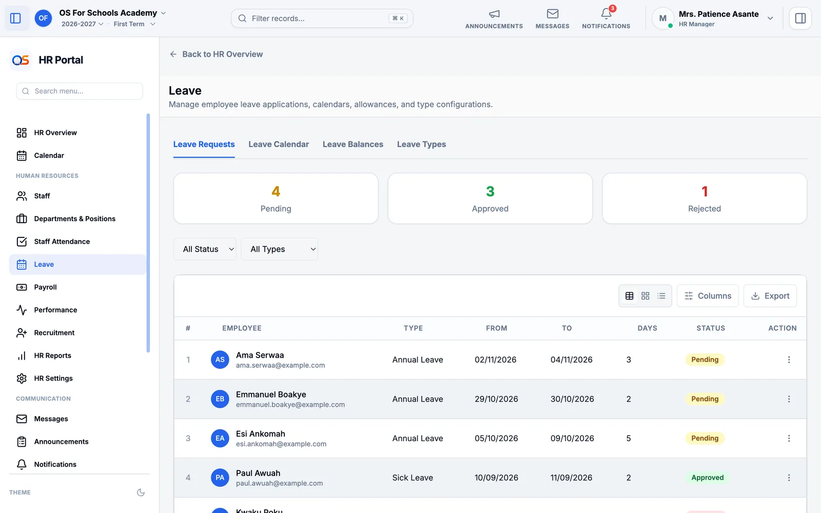Switch to Leave Calendar tab
The height and width of the screenshot is (513, 821).
279,145
